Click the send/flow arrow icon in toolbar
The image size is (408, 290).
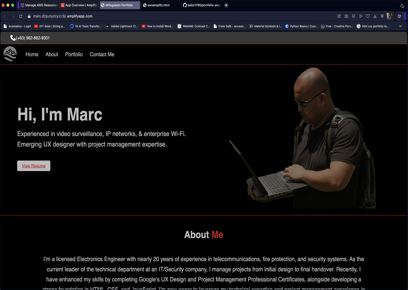361,16
